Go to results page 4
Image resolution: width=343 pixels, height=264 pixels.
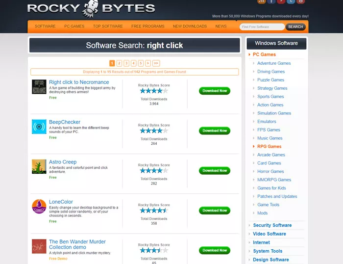tap(133, 63)
